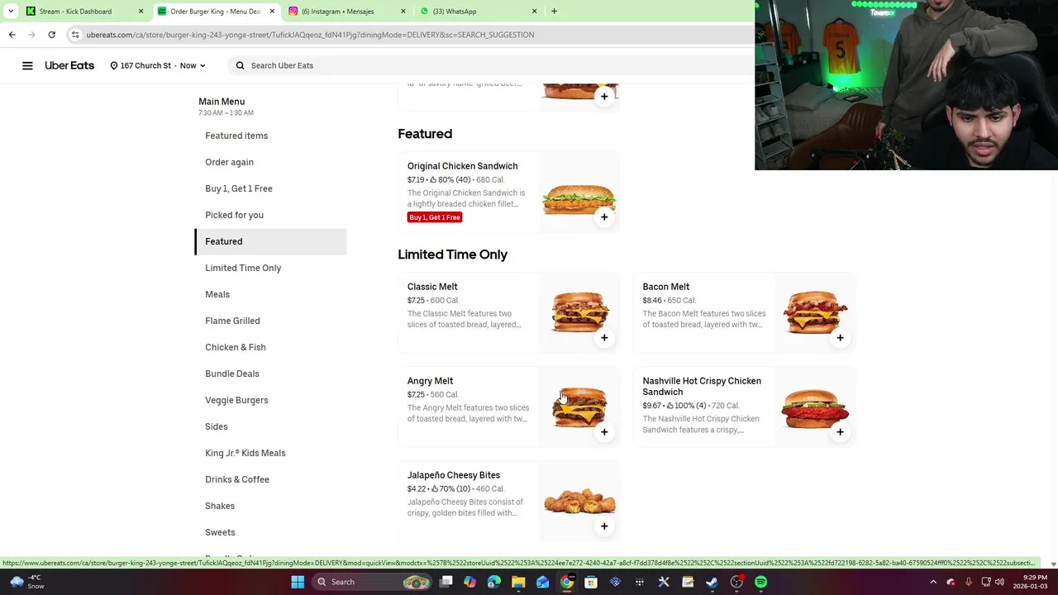Open Copilot from taskbar
Viewport: 1058px width, 595px height.
[470, 582]
